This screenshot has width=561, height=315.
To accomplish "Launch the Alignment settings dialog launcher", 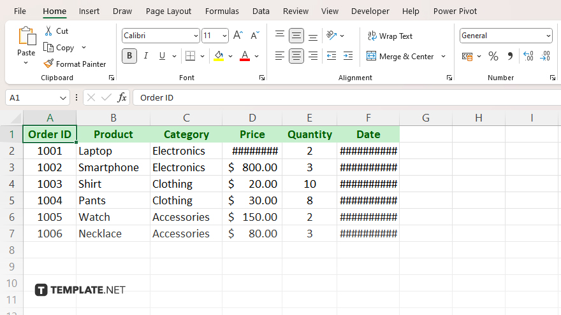I will pos(449,78).
